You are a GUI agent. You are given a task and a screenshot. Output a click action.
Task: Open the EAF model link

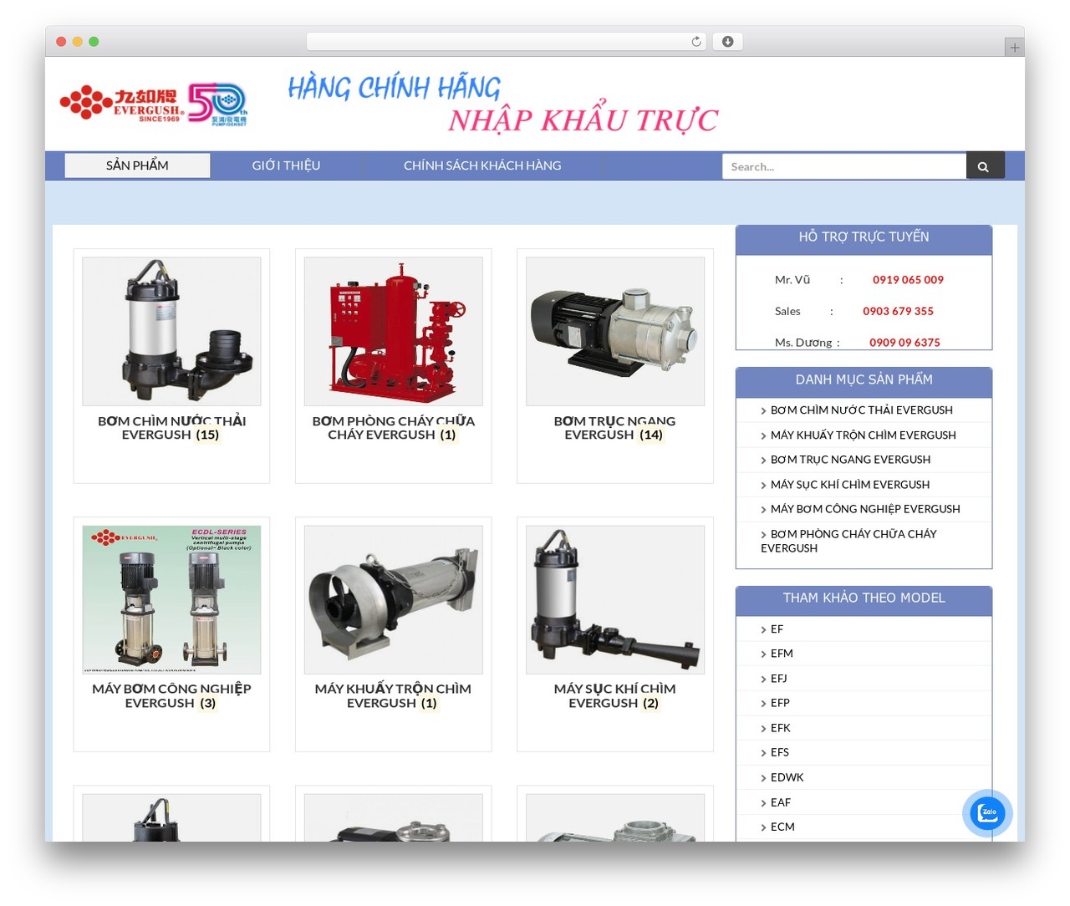(x=780, y=802)
